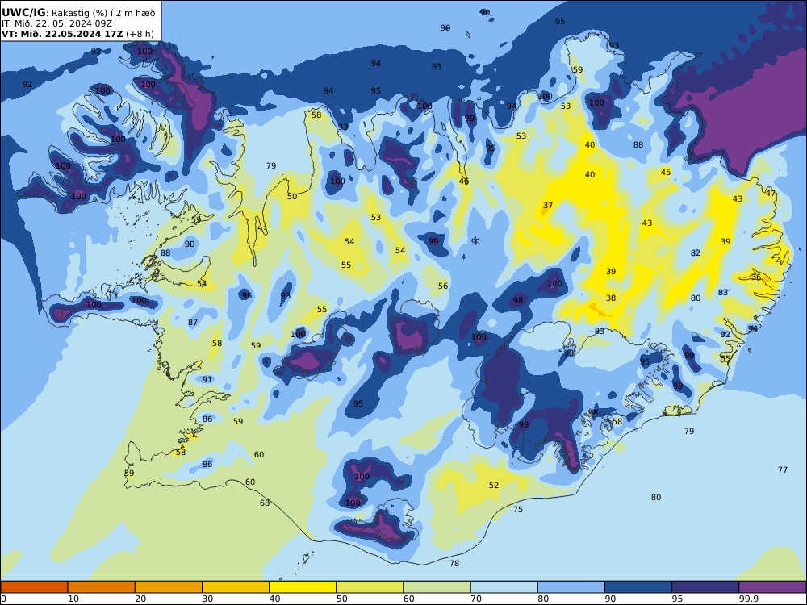Click the humidity value '36' near the east coast
The height and width of the screenshot is (605, 807).
click(756, 277)
